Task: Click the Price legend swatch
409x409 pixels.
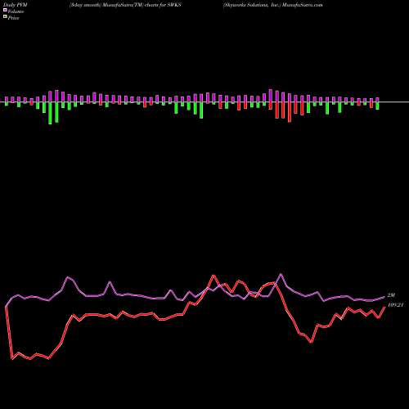Action: click(x=5, y=16)
